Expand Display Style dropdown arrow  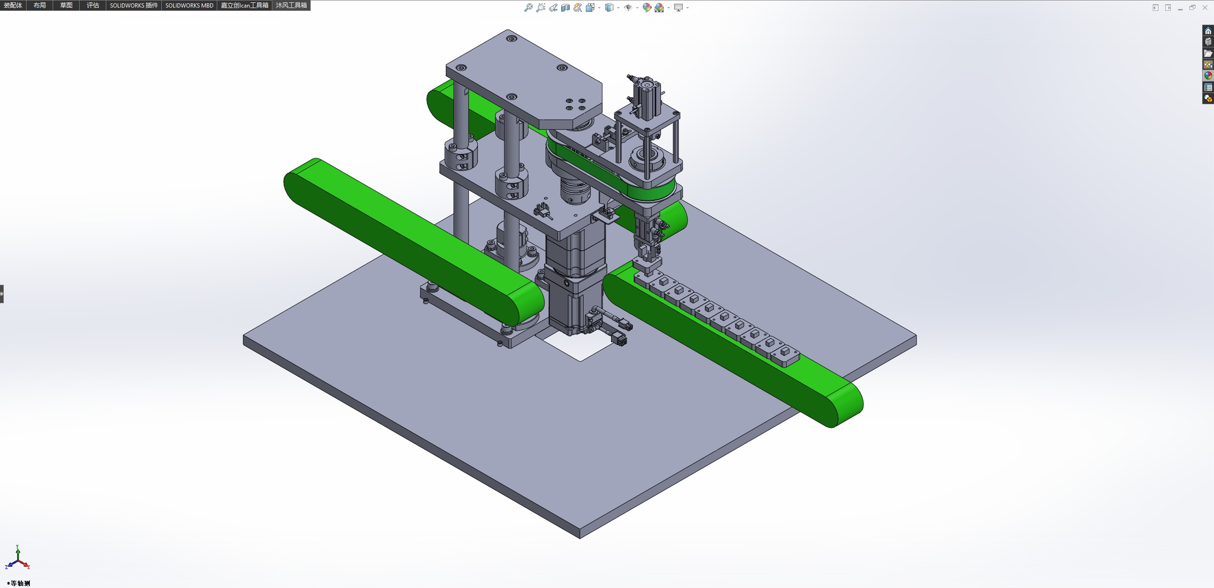point(618,8)
